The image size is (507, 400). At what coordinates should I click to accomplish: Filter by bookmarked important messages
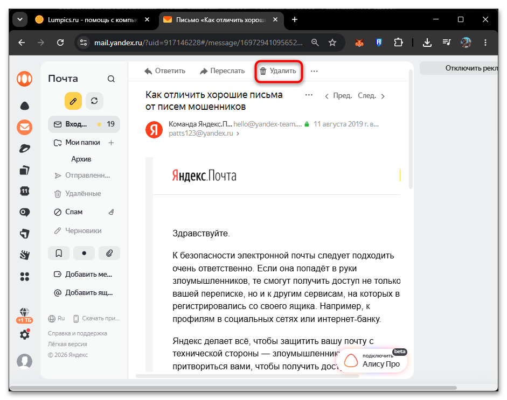click(59, 253)
